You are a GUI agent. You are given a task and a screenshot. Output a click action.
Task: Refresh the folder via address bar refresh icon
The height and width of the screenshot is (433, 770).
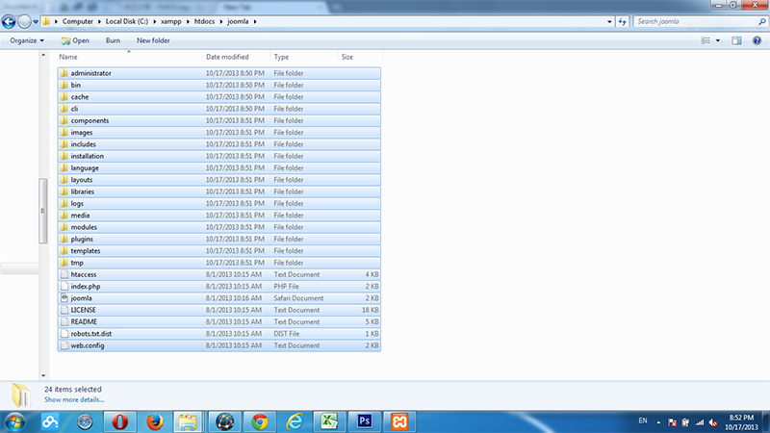point(622,21)
